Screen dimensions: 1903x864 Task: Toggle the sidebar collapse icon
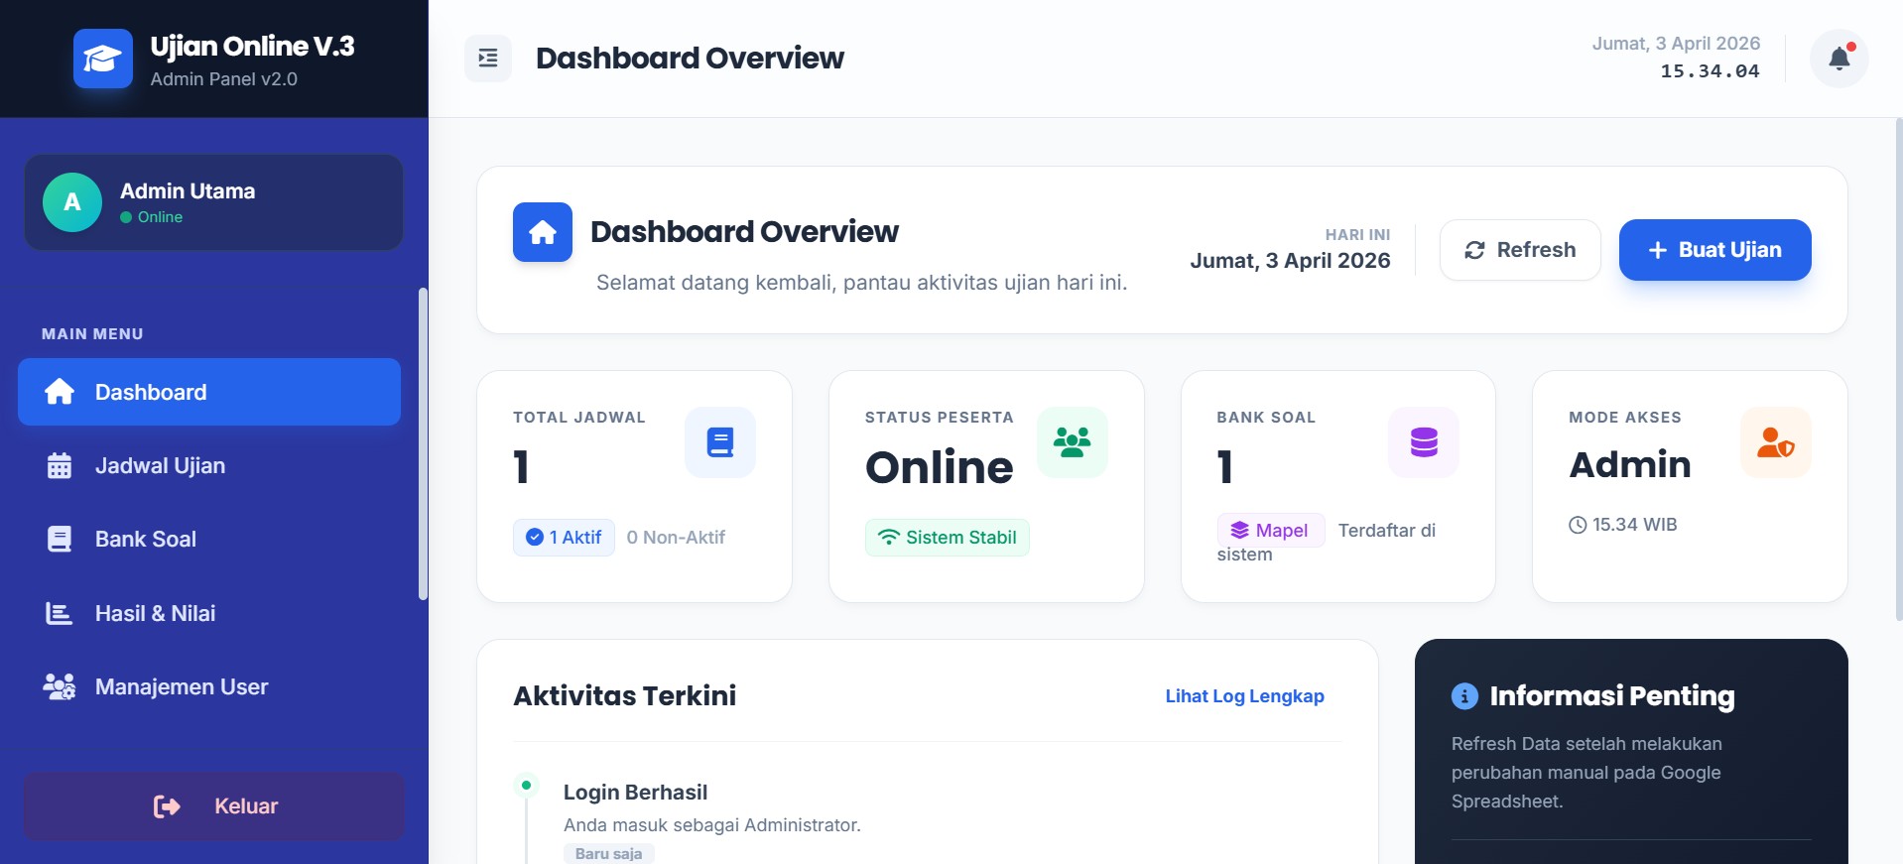(488, 59)
